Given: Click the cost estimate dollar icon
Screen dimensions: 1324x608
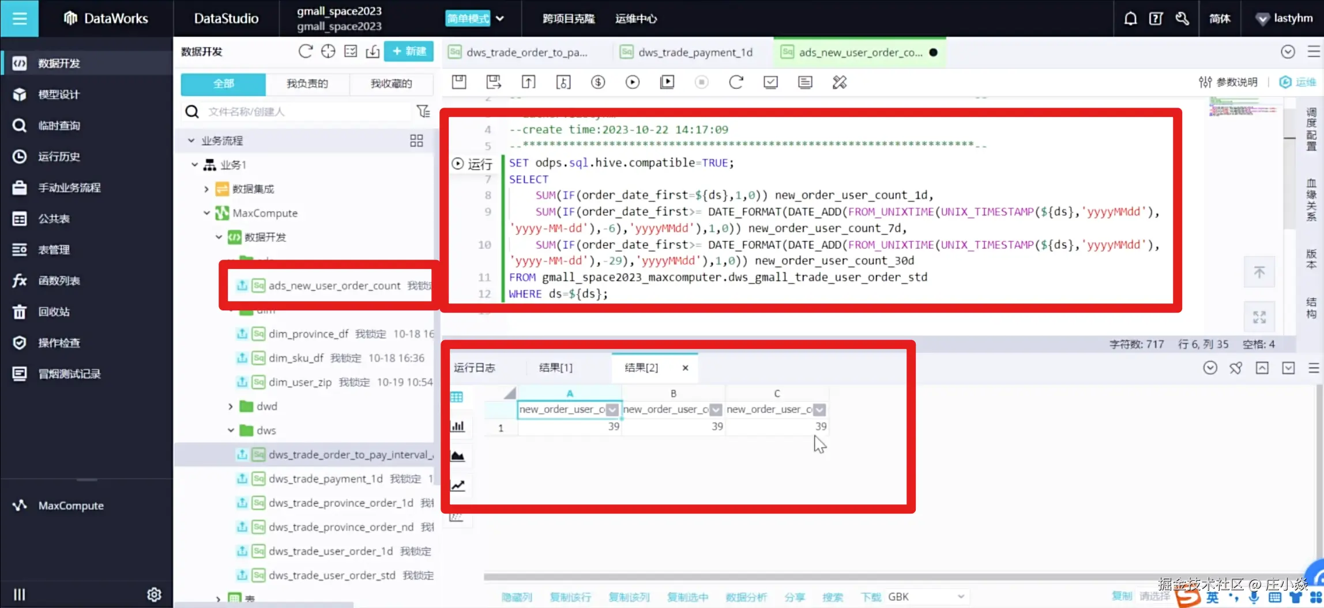Looking at the screenshot, I should [x=598, y=82].
